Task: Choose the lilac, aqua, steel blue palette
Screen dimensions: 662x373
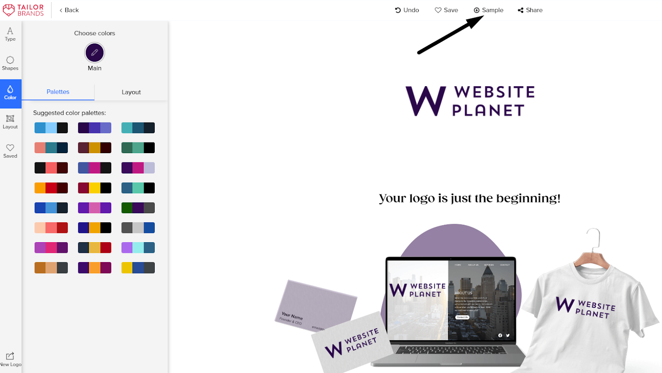Action: pos(138,248)
